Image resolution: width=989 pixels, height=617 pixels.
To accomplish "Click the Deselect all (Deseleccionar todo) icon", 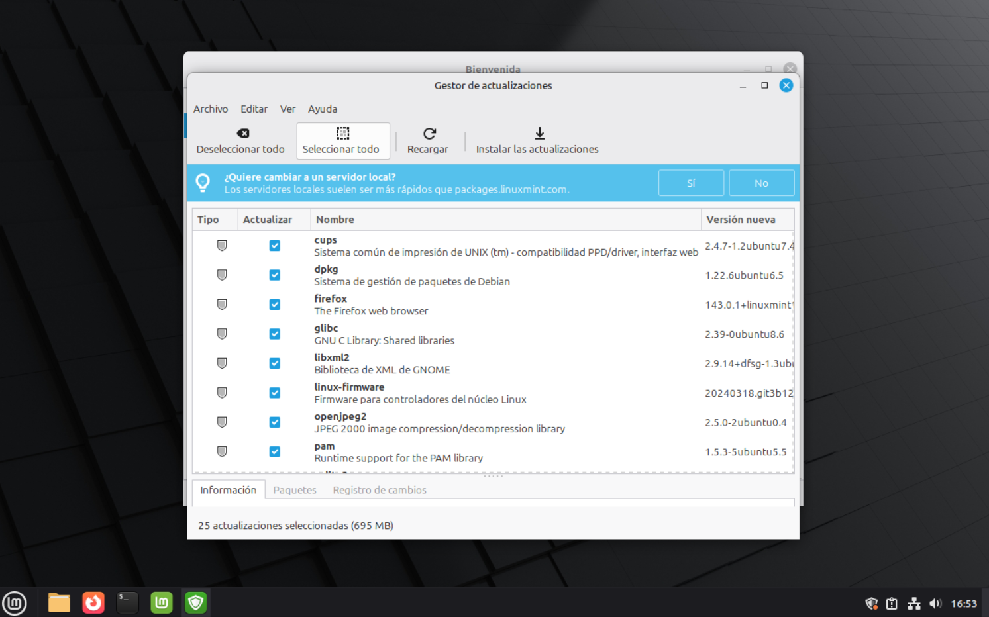I will pos(242,134).
